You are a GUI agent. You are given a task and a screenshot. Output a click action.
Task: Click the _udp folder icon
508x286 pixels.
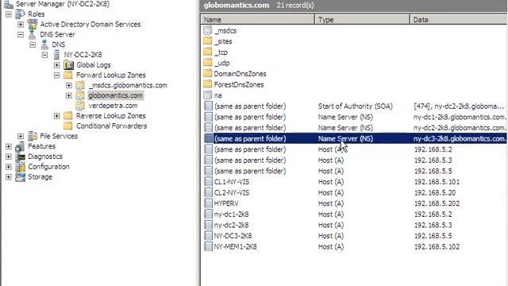(208, 63)
